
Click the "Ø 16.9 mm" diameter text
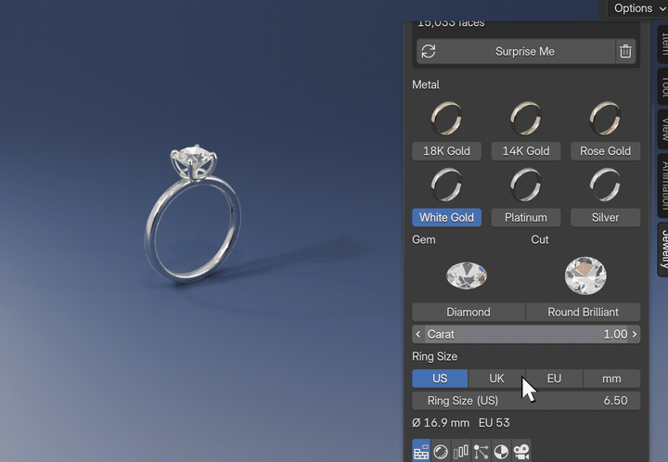[x=441, y=423]
